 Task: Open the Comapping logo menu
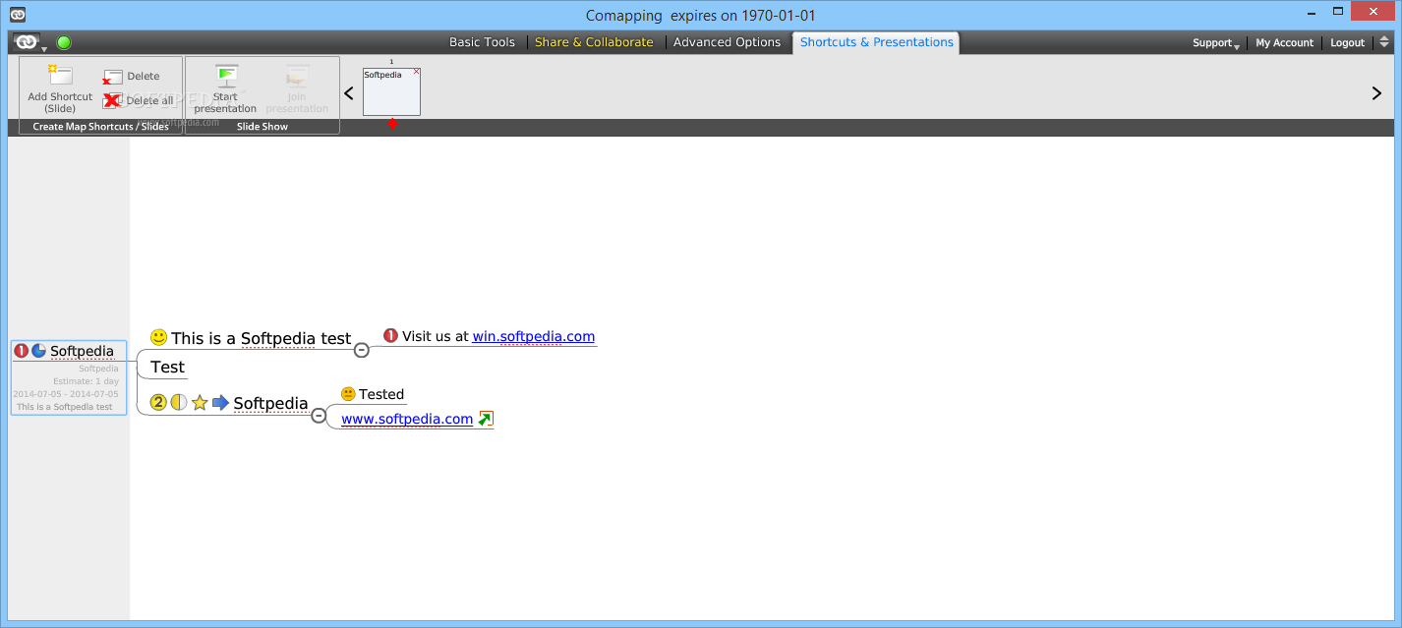click(29, 42)
